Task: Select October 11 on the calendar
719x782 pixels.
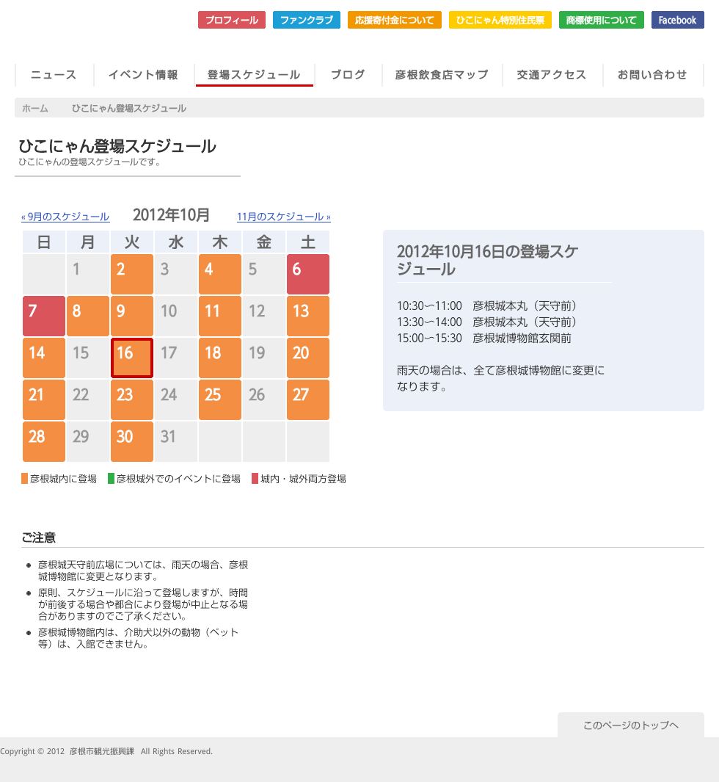Action: [x=220, y=316]
